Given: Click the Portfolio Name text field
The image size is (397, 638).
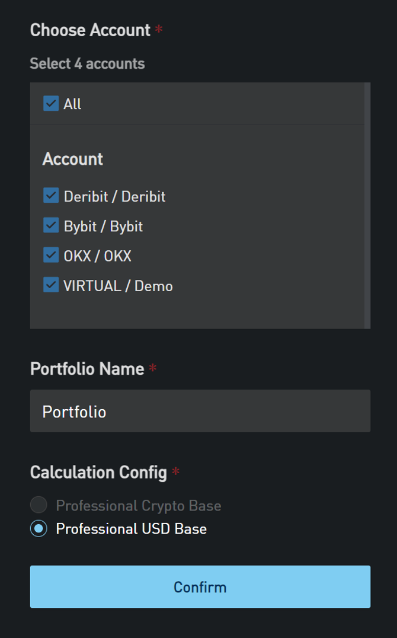Looking at the screenshot, I should tap(200, 411).
